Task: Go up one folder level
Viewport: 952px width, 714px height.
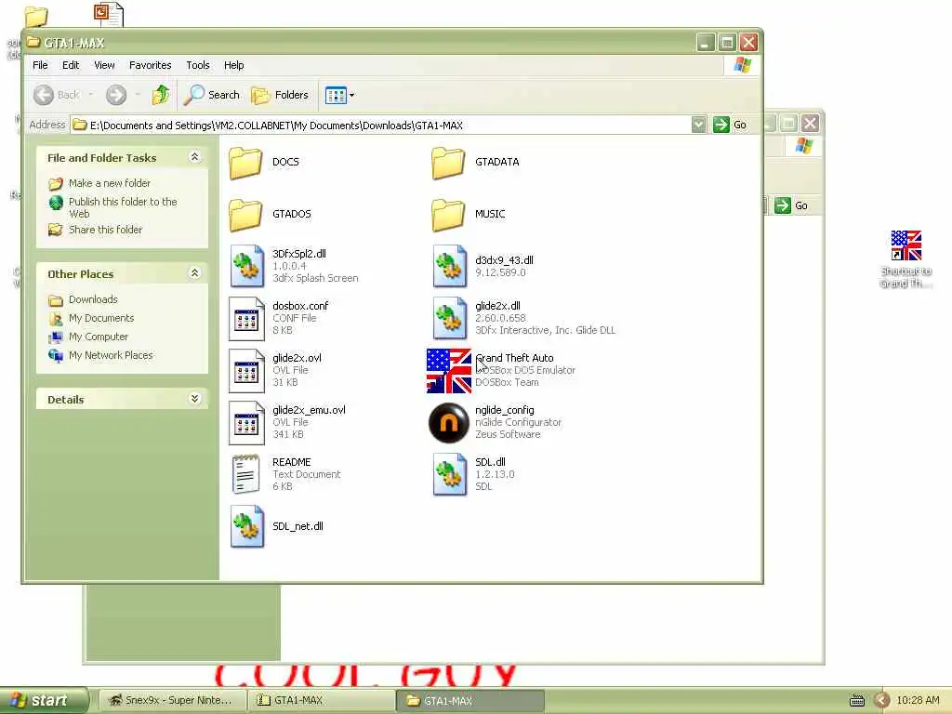Action: tap(160, 95)
